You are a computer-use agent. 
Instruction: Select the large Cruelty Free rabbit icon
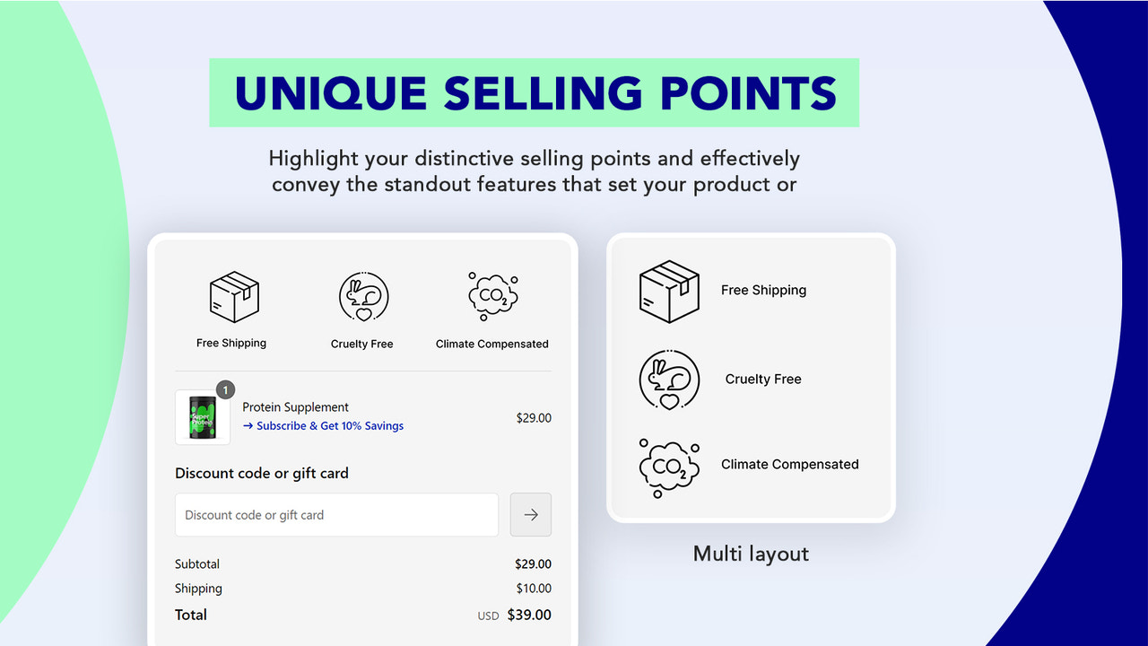pos(669,380)
